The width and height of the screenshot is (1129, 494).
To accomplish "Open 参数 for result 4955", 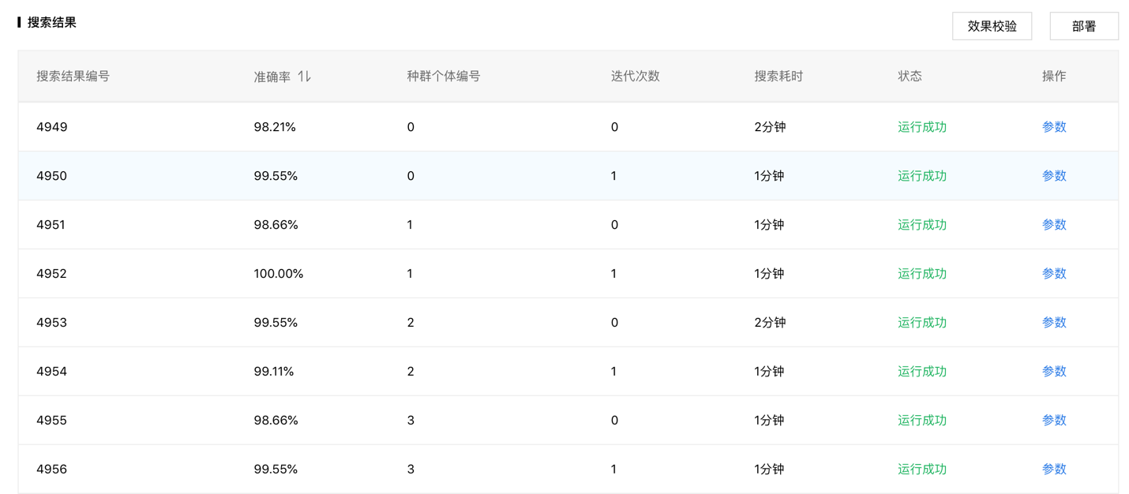I will 1054,421.
